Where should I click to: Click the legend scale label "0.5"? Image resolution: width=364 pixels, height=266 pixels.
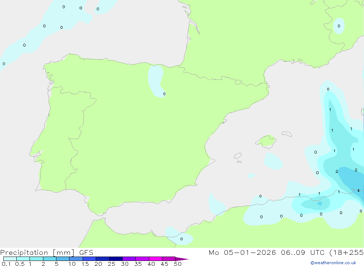(x=20, y=264)
